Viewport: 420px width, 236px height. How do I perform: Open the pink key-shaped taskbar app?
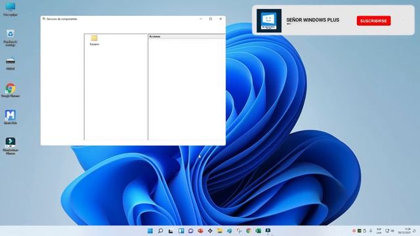pyautogui.click(x=239, y=231)
